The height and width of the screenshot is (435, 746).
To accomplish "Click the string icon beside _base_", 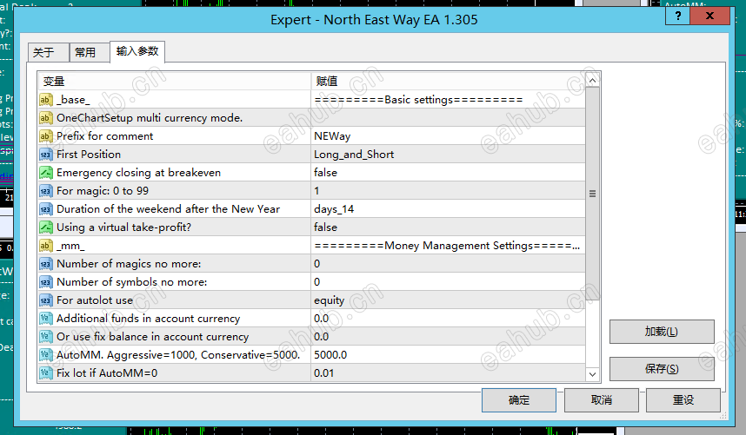I will click(x=46, y=100).
